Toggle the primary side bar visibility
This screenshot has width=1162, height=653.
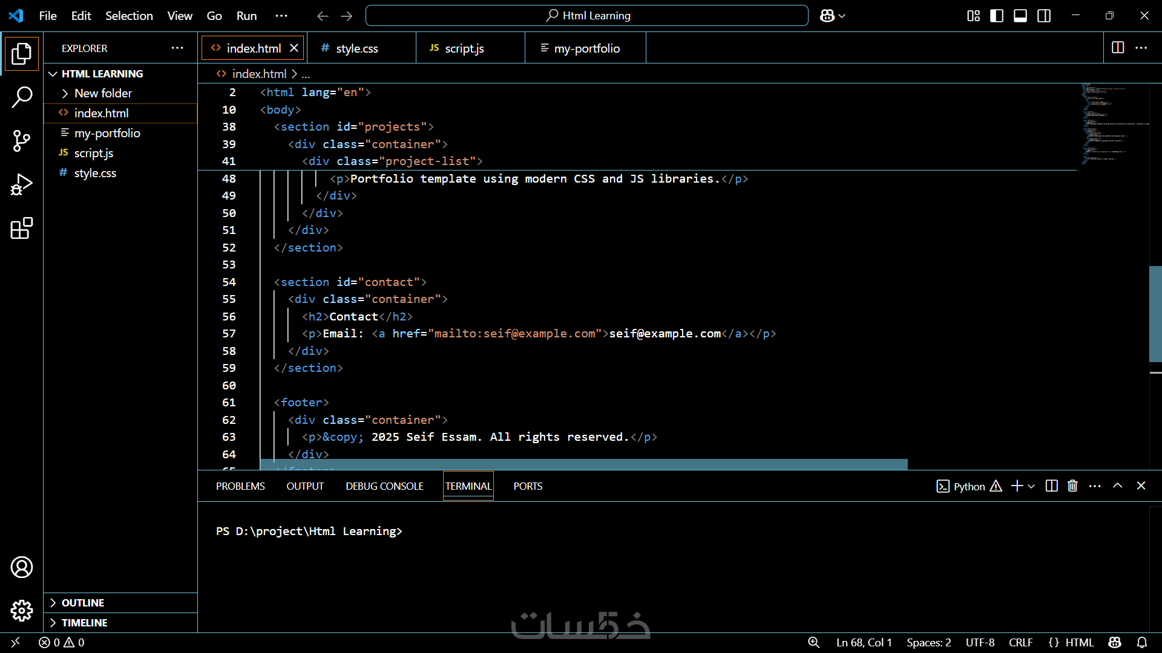[x=997, y=16]
